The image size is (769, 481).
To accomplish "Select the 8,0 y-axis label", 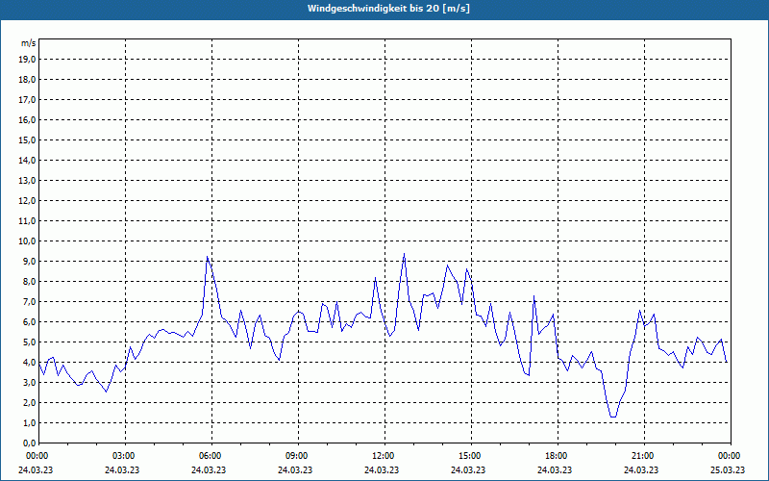I will [x=29, y=281].
